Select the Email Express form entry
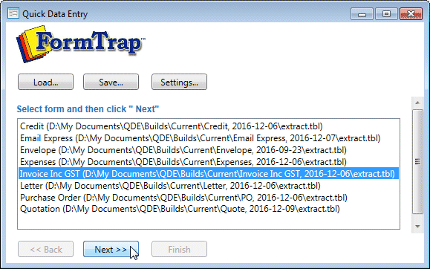 click(x=209, y=138)
